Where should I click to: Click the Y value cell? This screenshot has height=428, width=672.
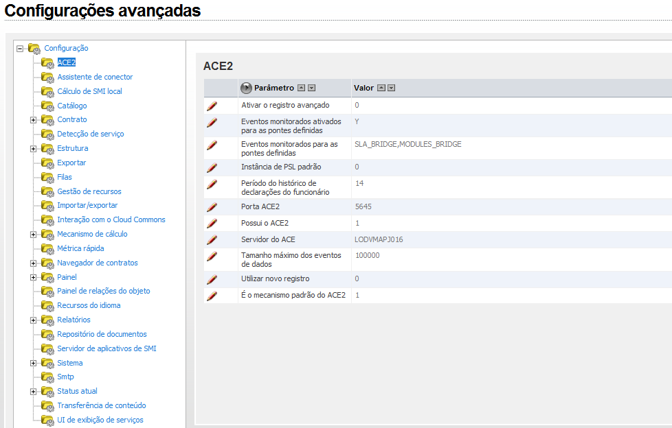357,122
